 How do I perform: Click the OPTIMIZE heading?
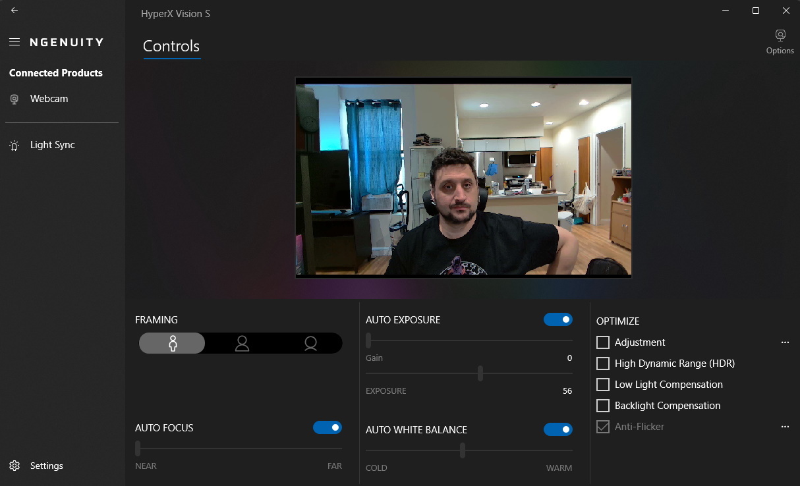pos(618,321)
